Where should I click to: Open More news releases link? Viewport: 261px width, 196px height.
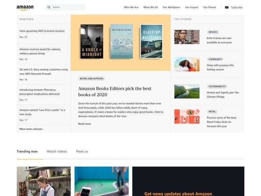[x=31, y=129]
